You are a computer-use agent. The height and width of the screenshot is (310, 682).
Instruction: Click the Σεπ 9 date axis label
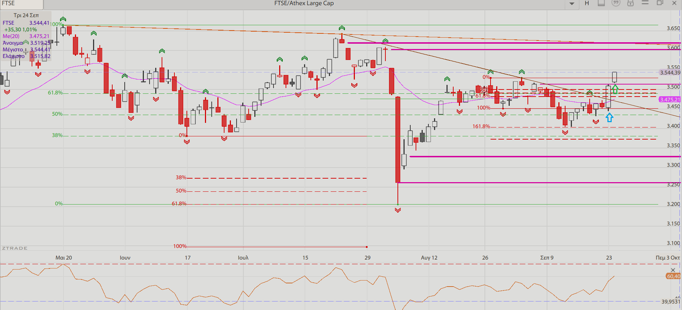click(x=547, y=257)
